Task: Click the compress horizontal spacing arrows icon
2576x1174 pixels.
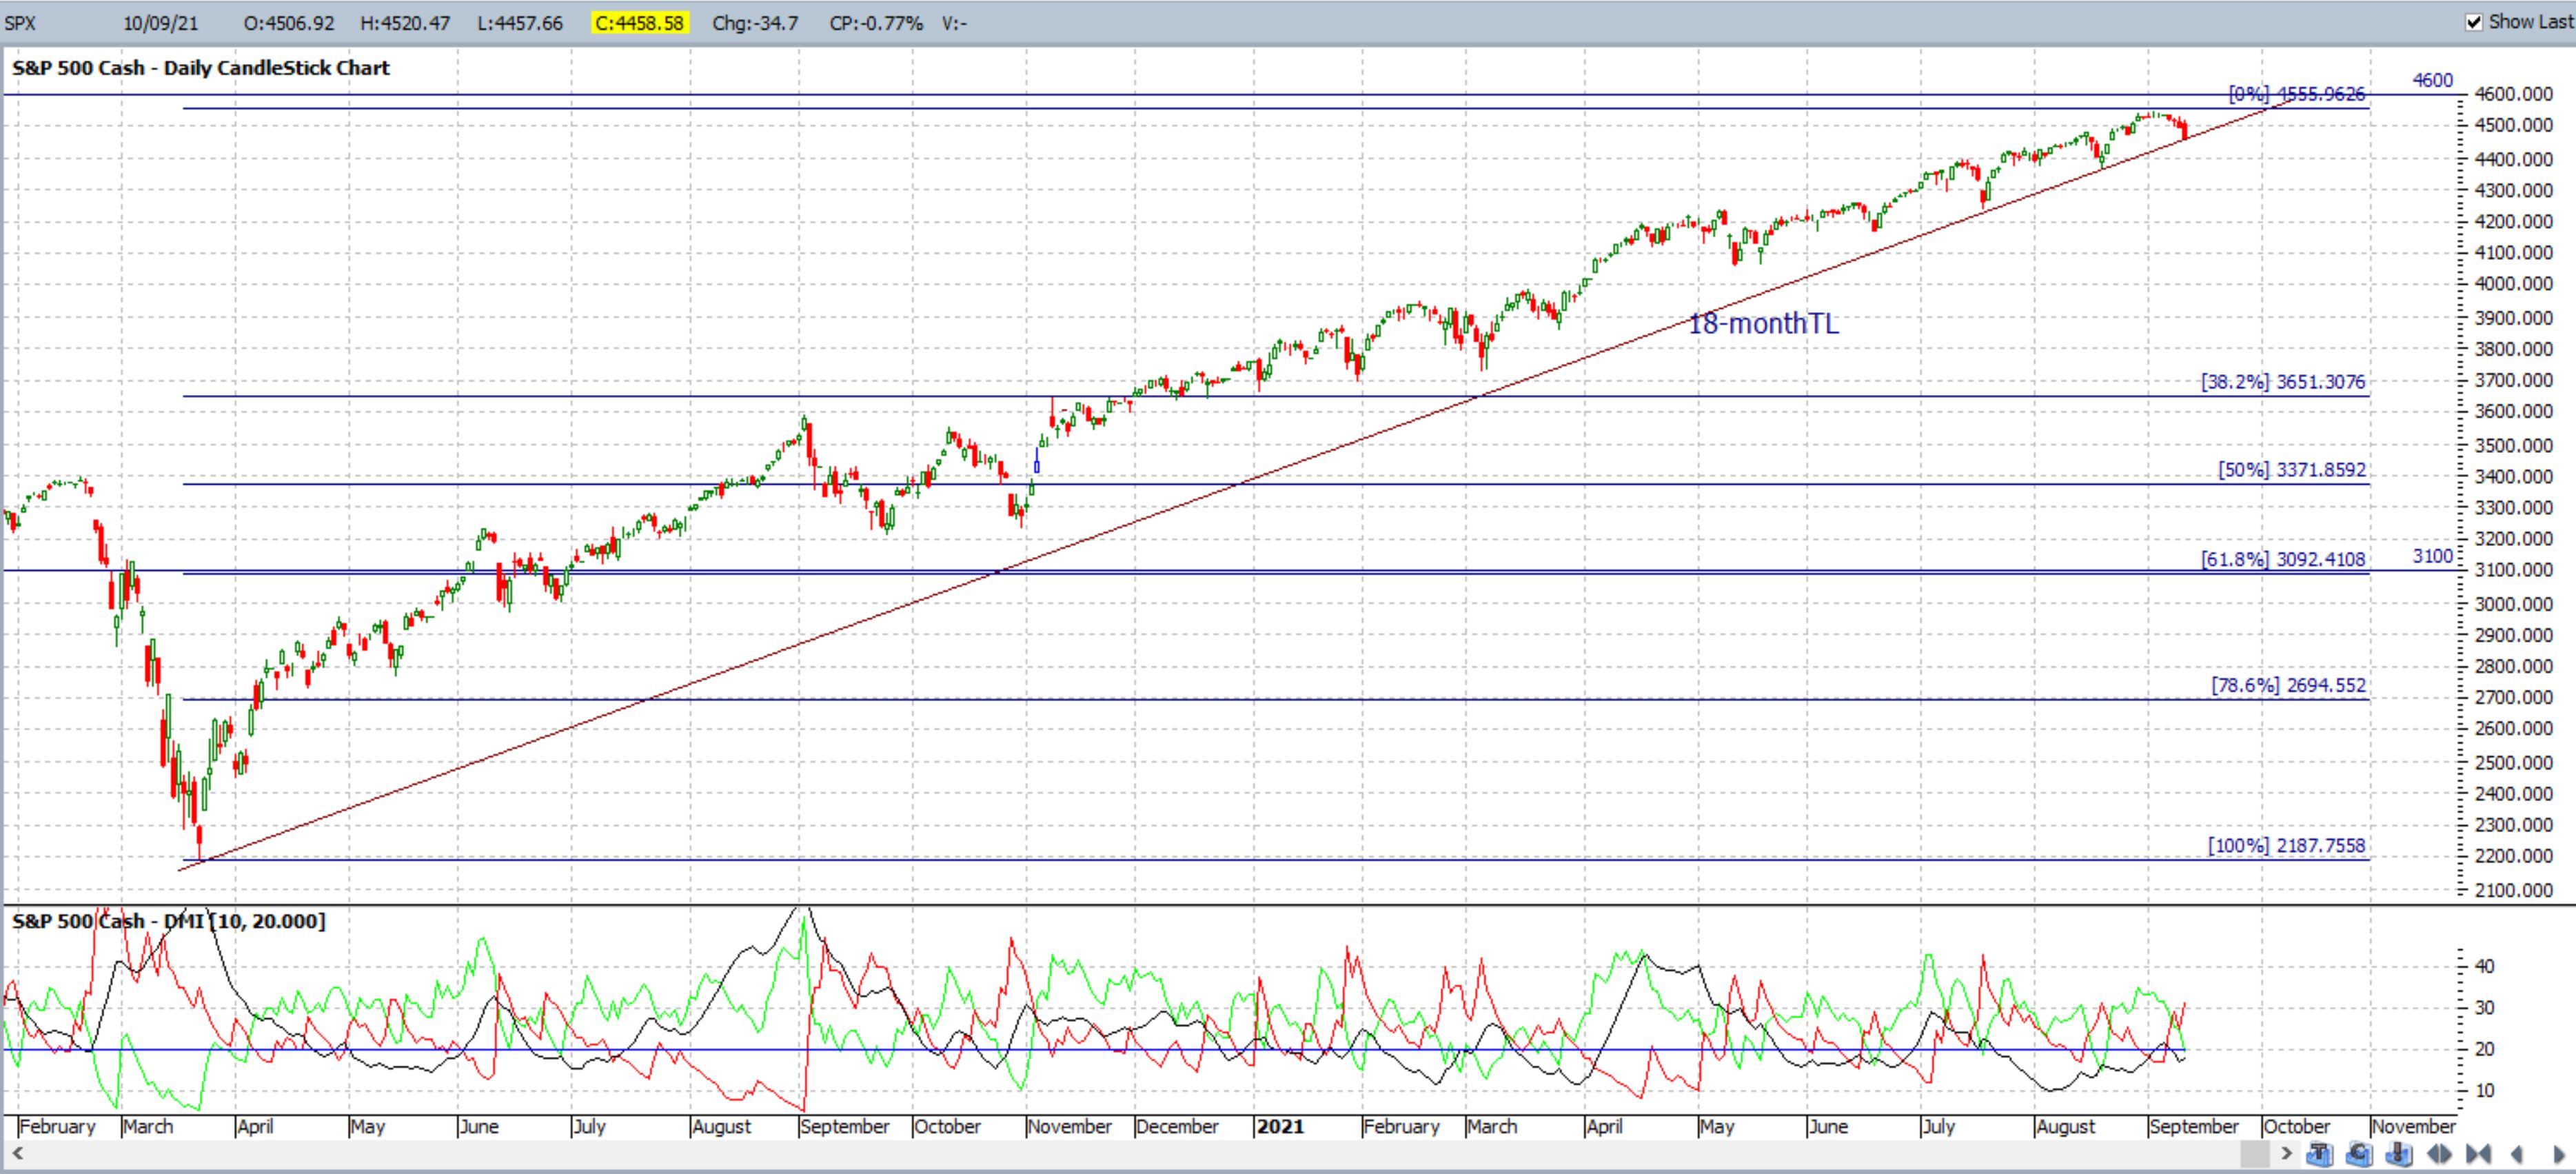Action: 2478,1154
